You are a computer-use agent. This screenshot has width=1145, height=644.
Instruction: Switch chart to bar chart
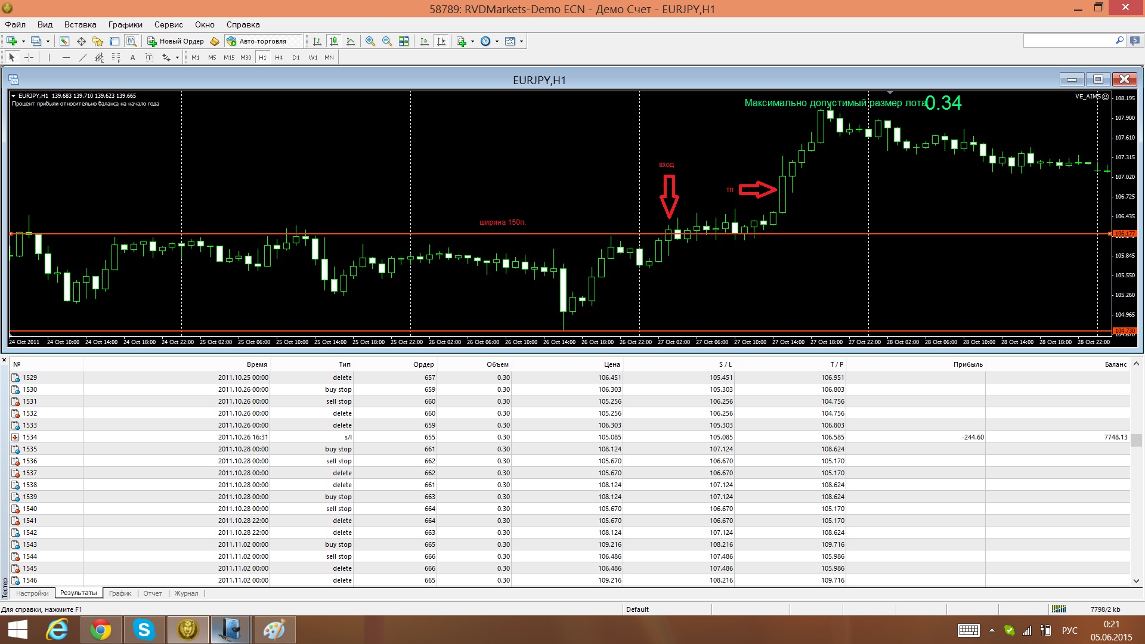[x=317, y=41]
